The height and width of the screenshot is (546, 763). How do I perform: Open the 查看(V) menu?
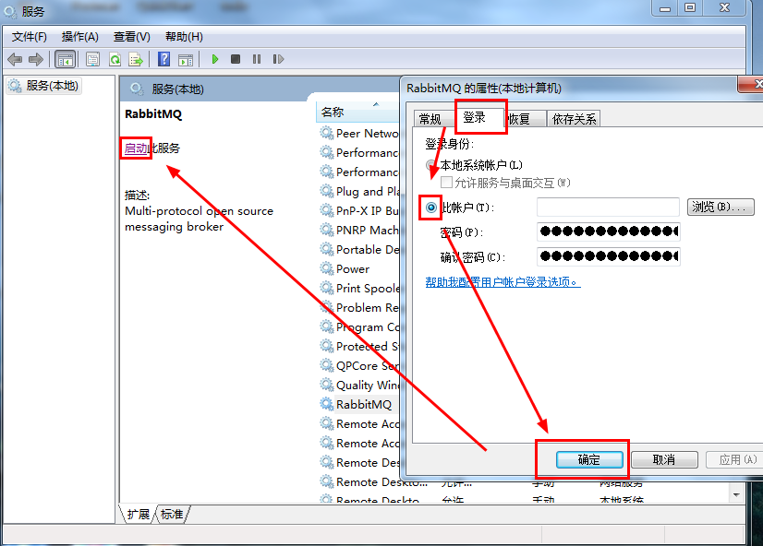132,37
